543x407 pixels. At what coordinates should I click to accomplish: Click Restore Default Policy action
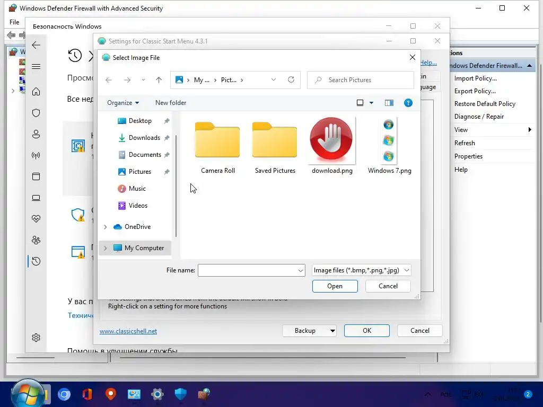coord(485,104)
